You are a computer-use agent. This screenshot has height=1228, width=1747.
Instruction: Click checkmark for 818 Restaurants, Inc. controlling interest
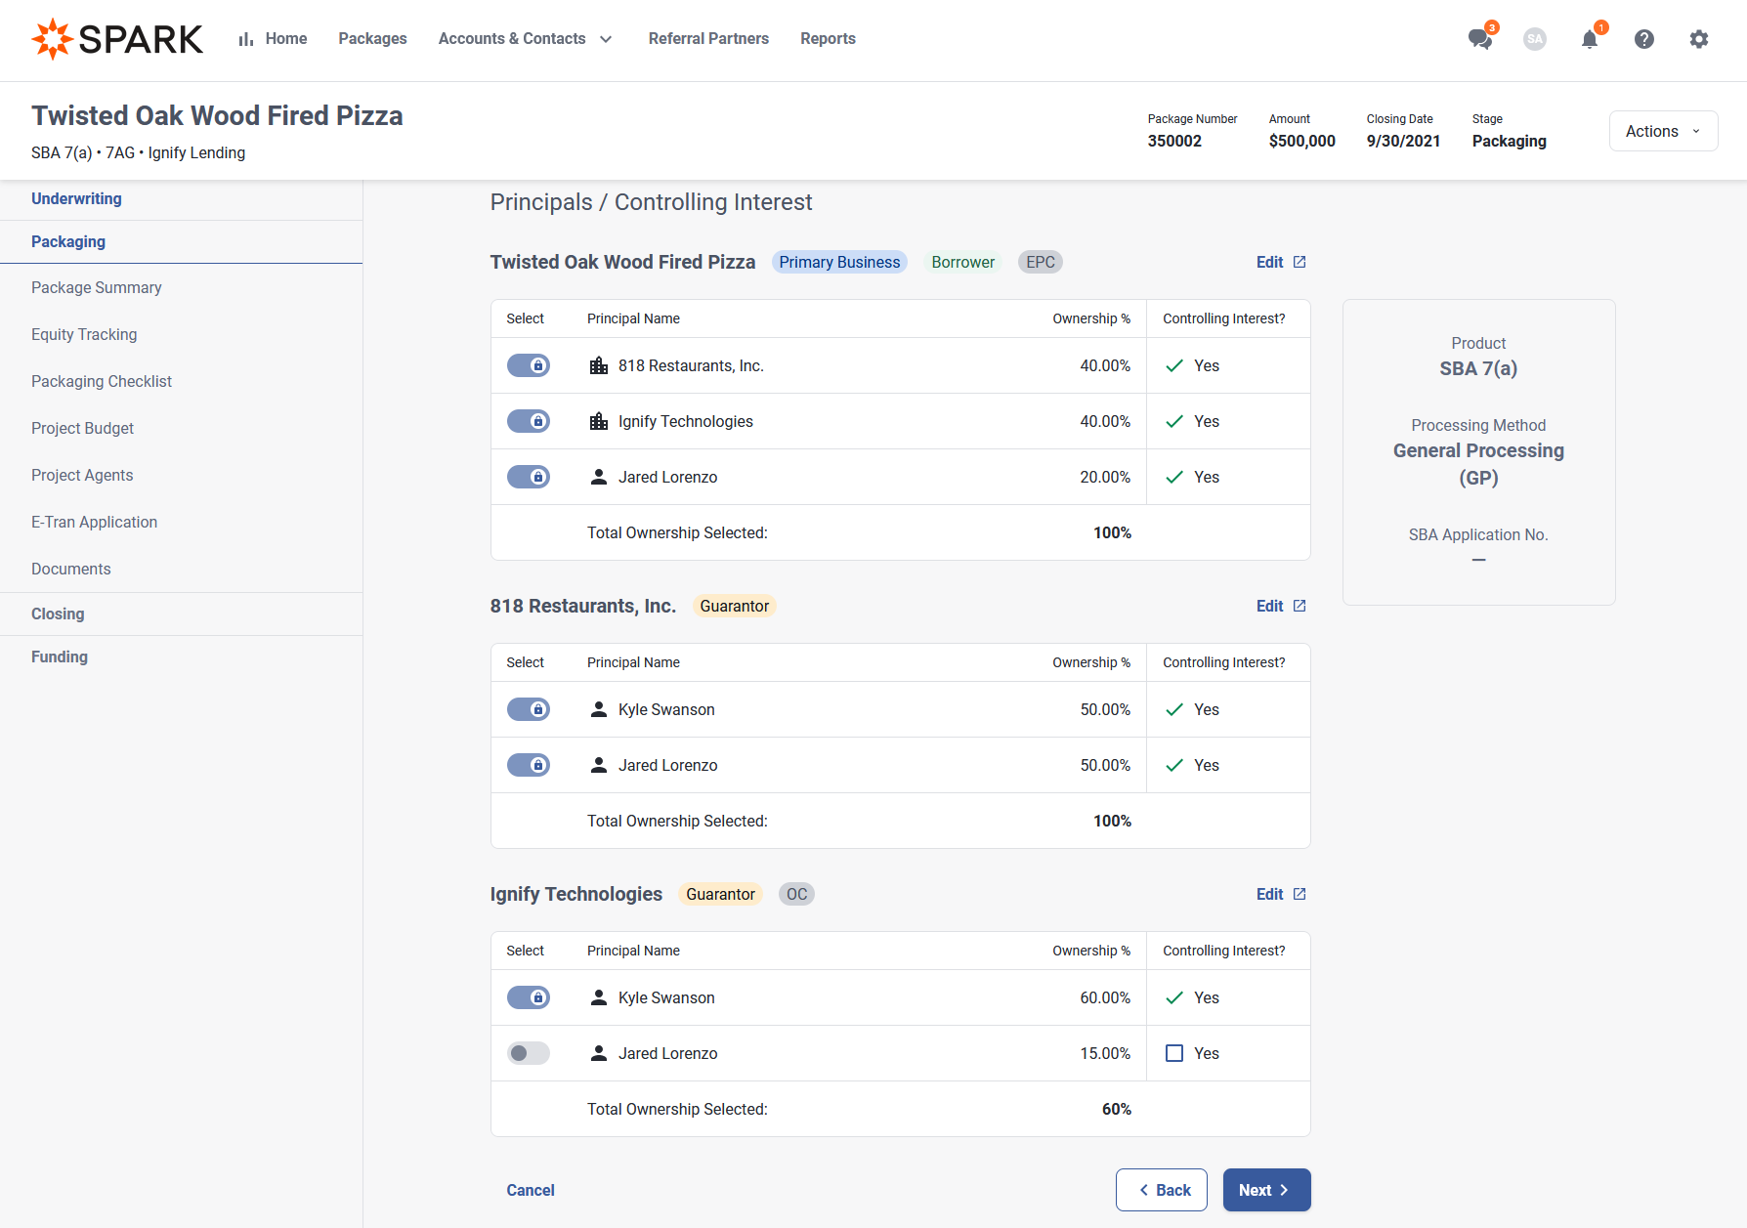[1174, 365]
